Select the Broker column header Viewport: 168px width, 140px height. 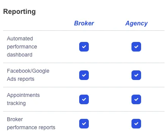pos(84,23)
